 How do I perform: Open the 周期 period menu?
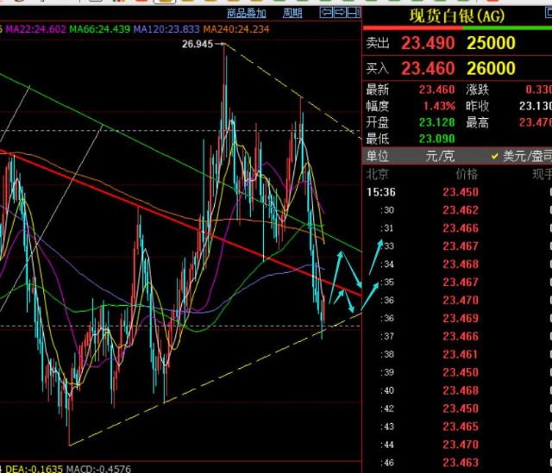tap(292, 13)
